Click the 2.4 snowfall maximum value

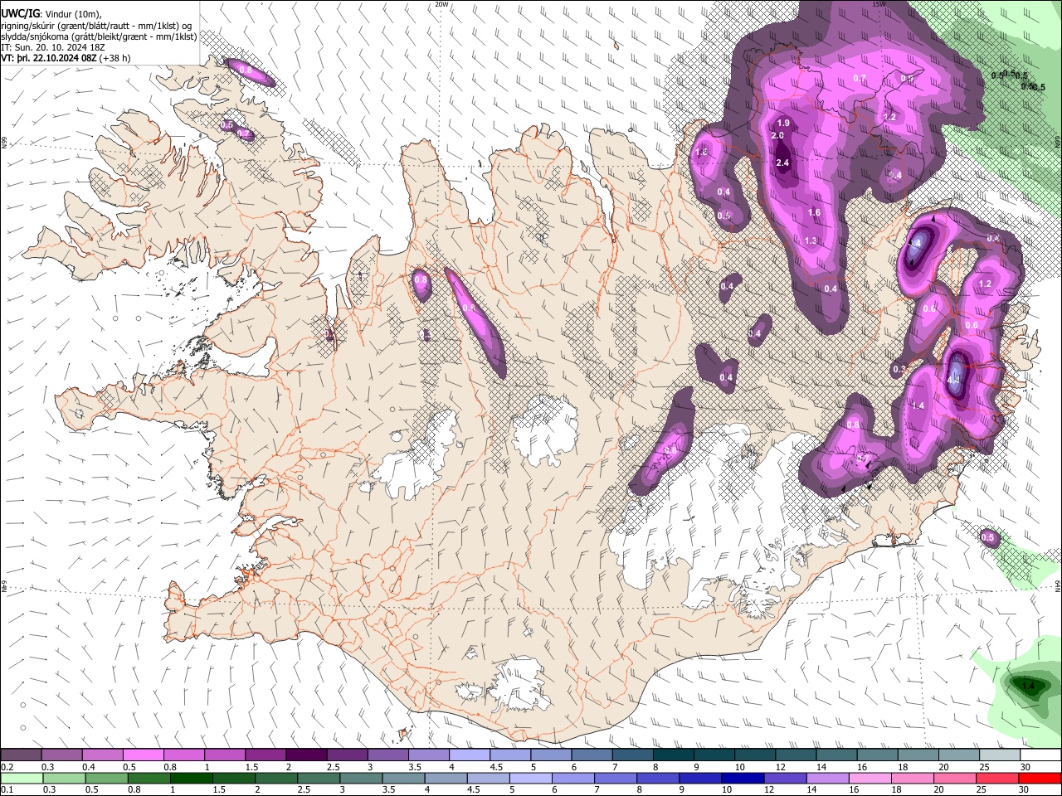tap(782, 163)
